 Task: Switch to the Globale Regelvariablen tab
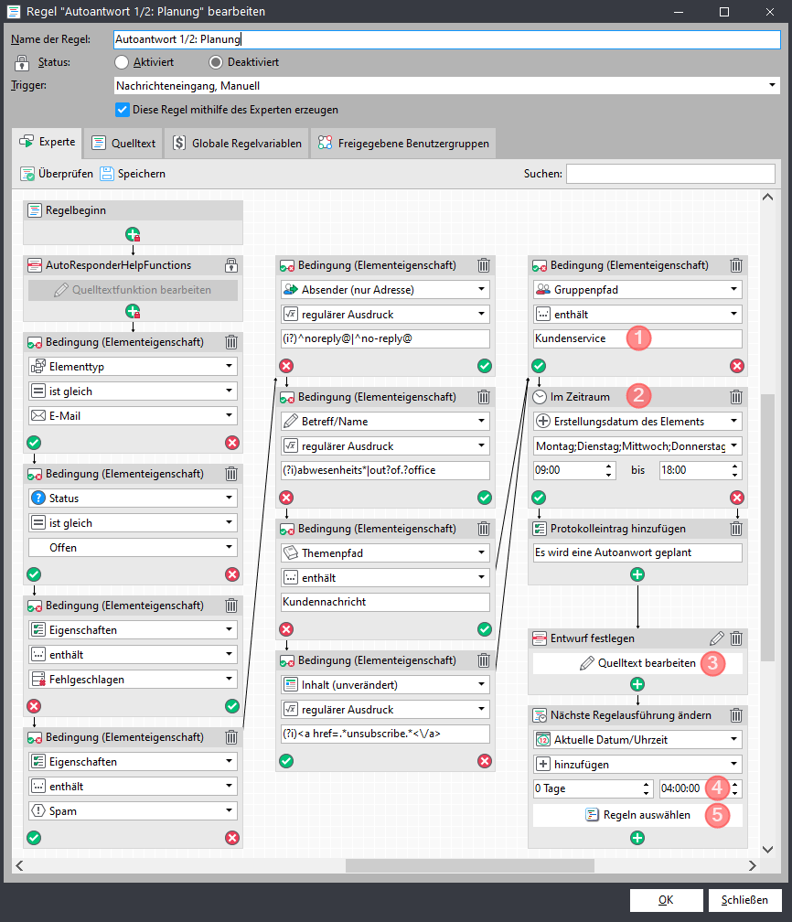tap(236, 144)
